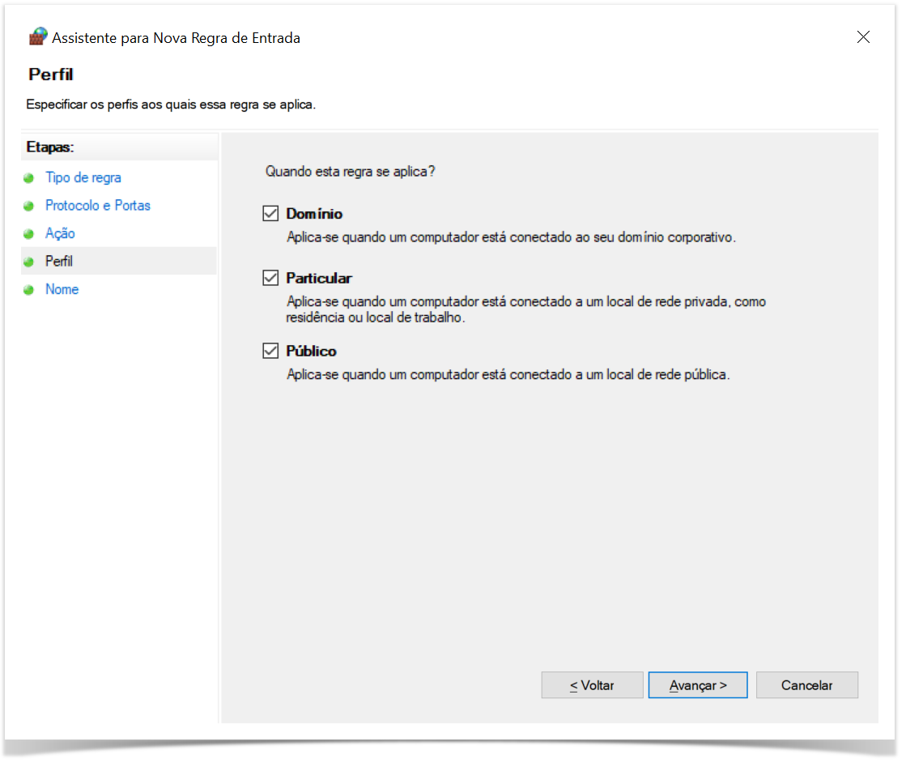Disable the Público profile checkbox
Image resolution: width=906 pixels, height=763 pixels.
[x=270, y=351]
